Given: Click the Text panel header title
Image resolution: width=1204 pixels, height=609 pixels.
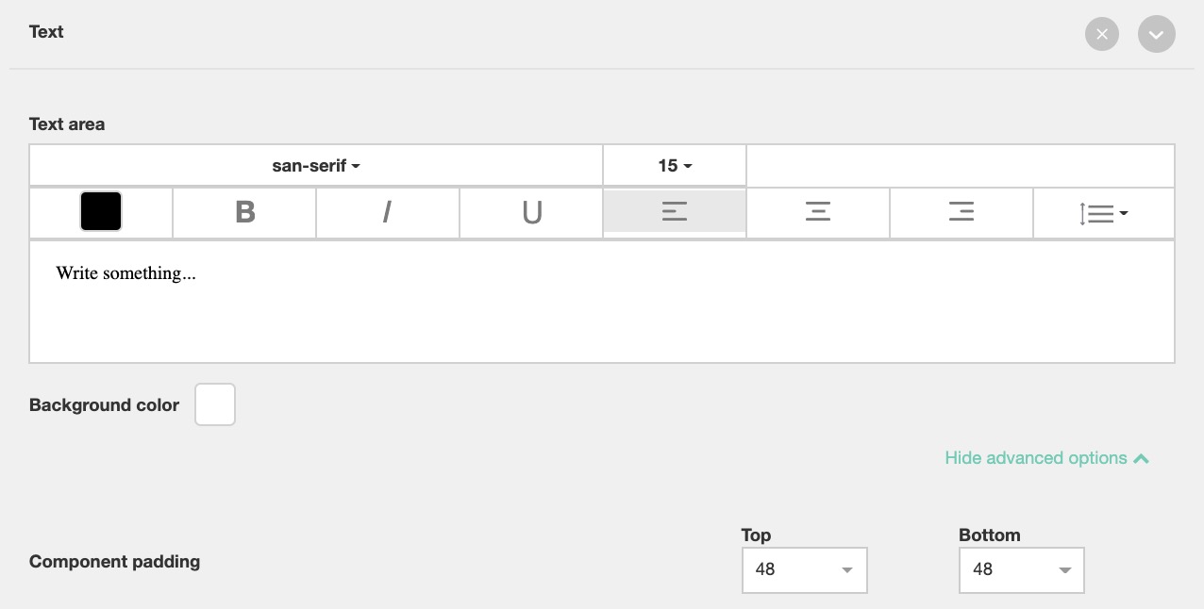Looking at the screenshot, I should (46, 32).
